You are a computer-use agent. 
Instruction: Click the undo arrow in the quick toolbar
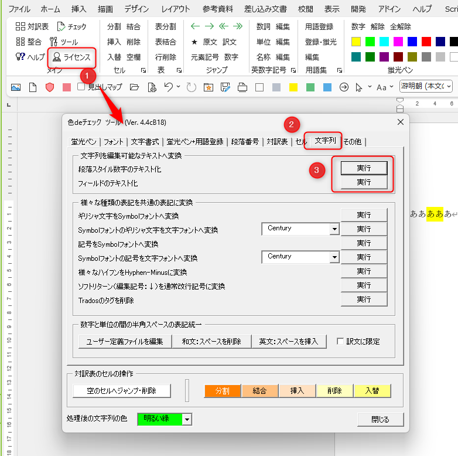169,87
